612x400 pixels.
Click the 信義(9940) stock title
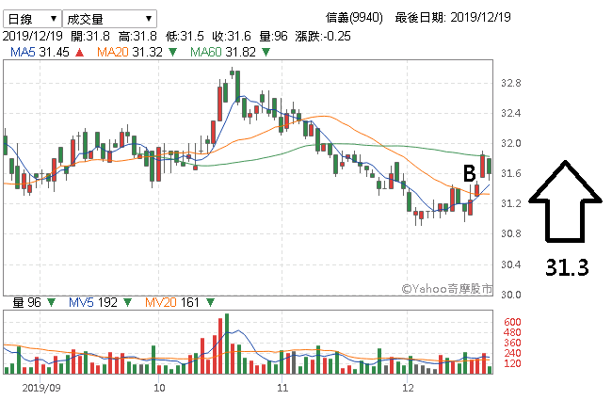(354, 18)
